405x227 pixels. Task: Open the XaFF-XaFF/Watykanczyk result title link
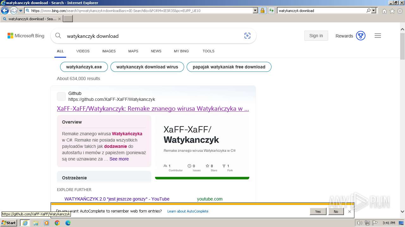point(153,109)
